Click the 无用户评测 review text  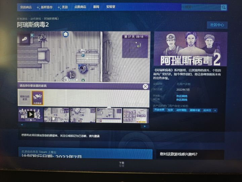[184, 84]
